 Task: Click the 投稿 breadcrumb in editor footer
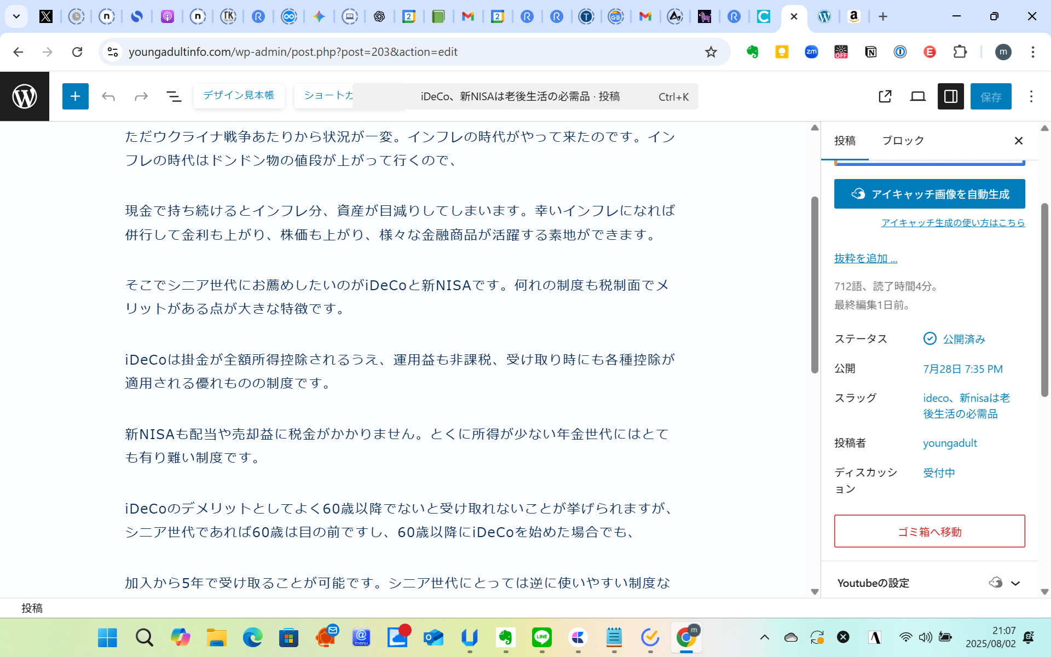point(32,608)
